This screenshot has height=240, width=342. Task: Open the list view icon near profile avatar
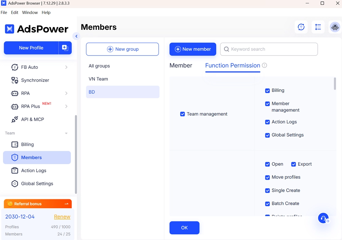tap(318, 27)
